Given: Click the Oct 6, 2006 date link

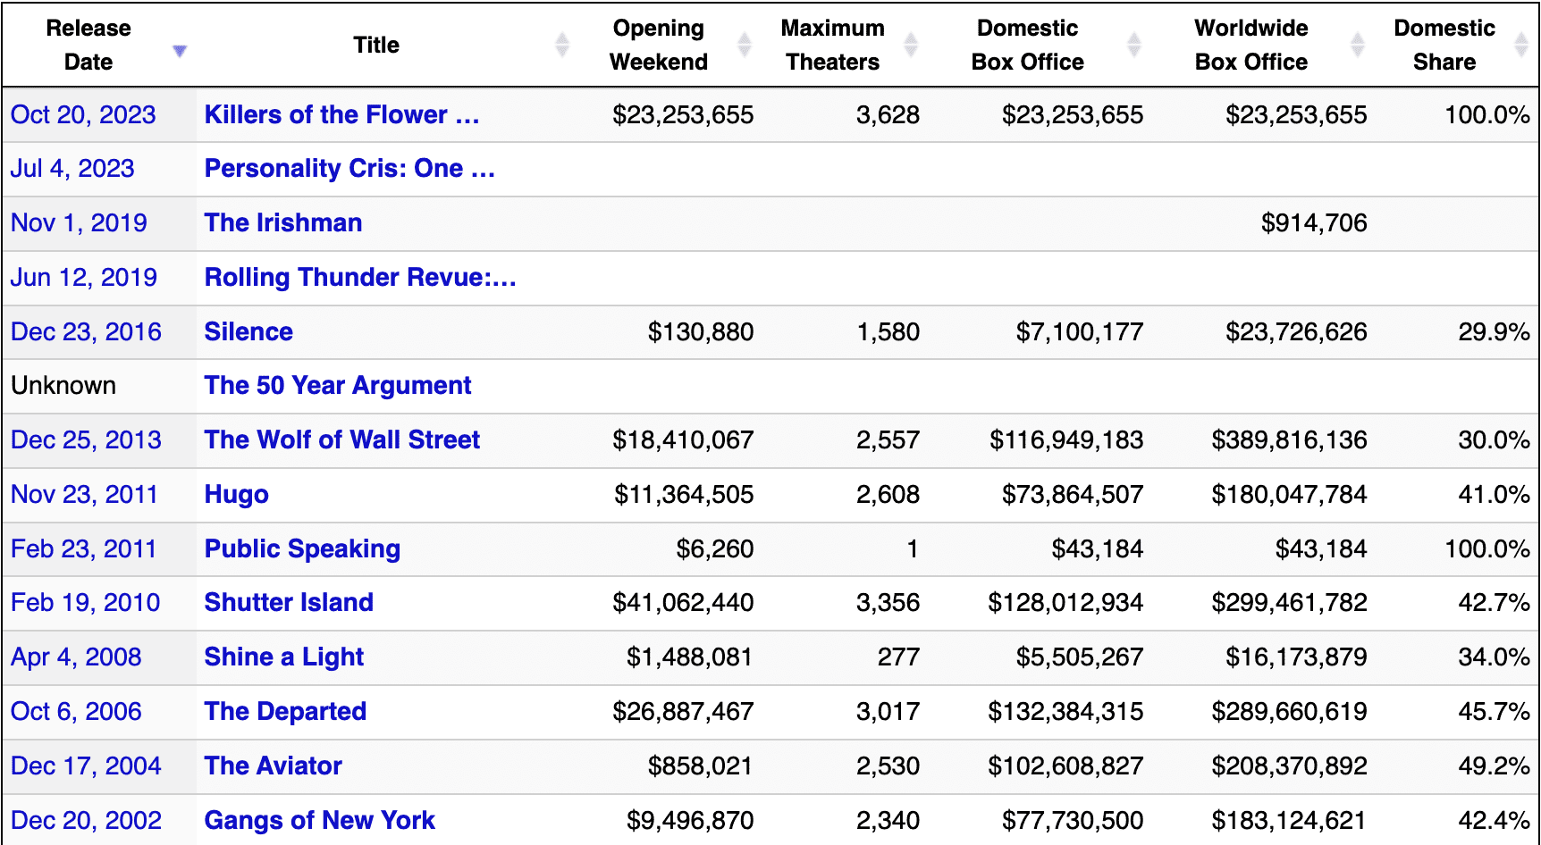Looking at the screenshot, I should [76, 711].
